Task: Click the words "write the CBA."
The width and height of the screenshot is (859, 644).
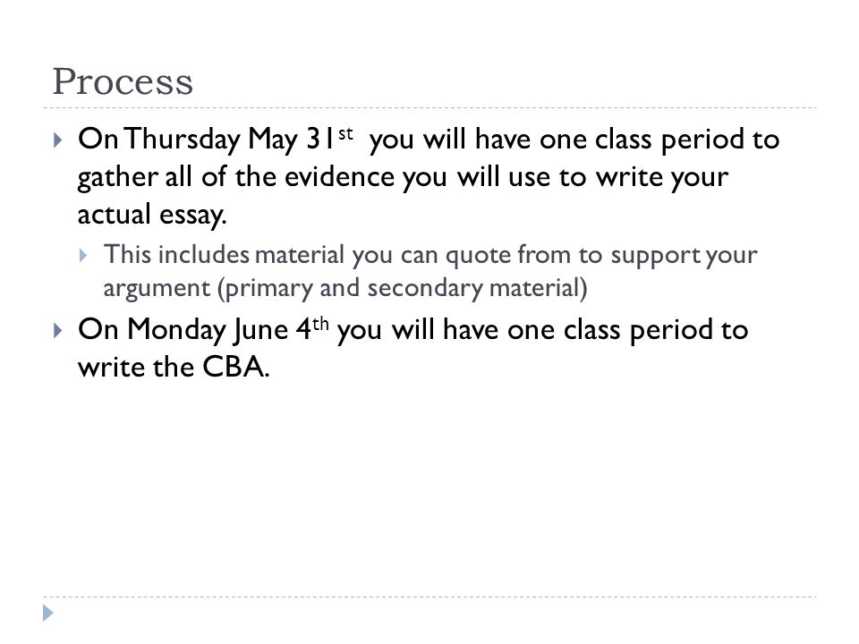Action: coord(174,367)
